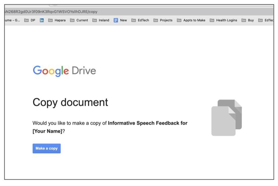The image size is (278, 186).
Task: Open the DP bookmarks folder
Action: click(30, 20)
